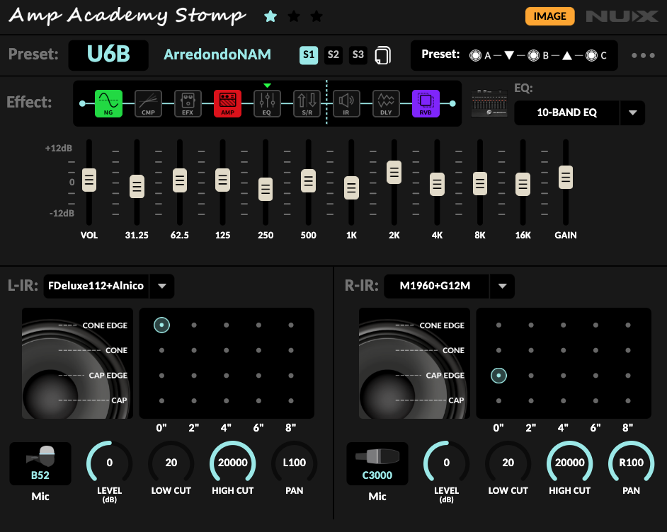Screen dimensions: 667x532
Task: Click the VOL slider handle
Action: click(89, 180)
